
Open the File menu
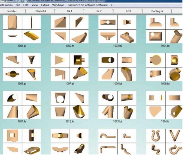(x=18, y=5)
